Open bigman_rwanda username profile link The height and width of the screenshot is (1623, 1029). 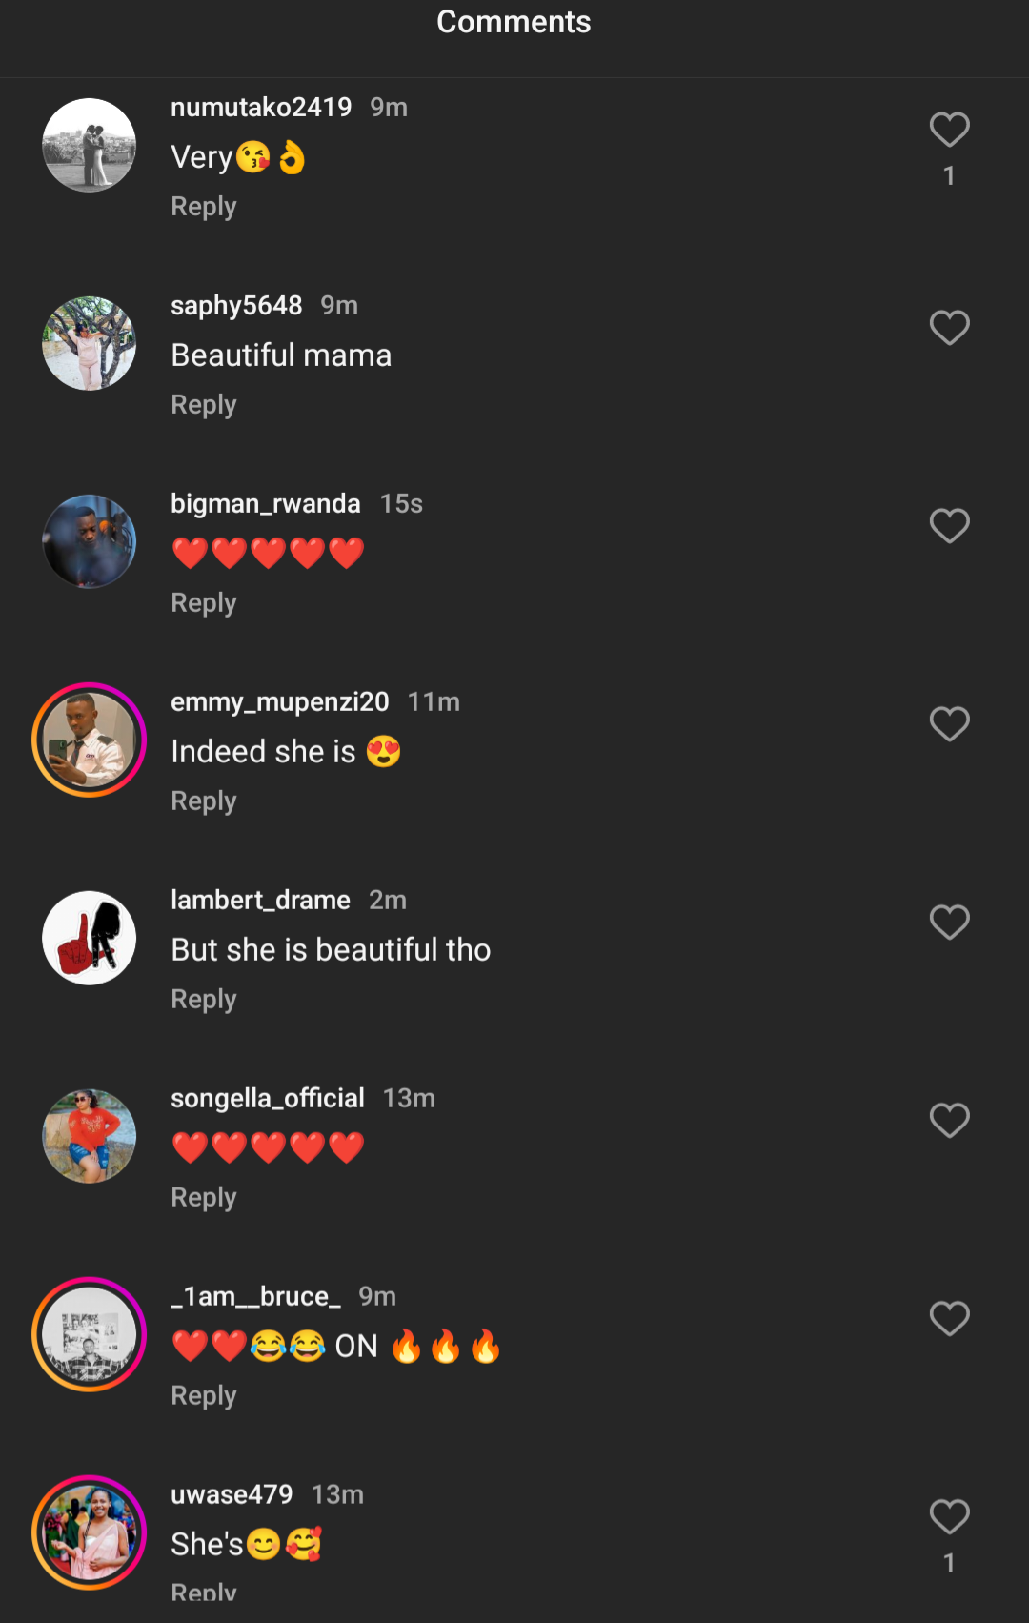(x=266, y=503)
